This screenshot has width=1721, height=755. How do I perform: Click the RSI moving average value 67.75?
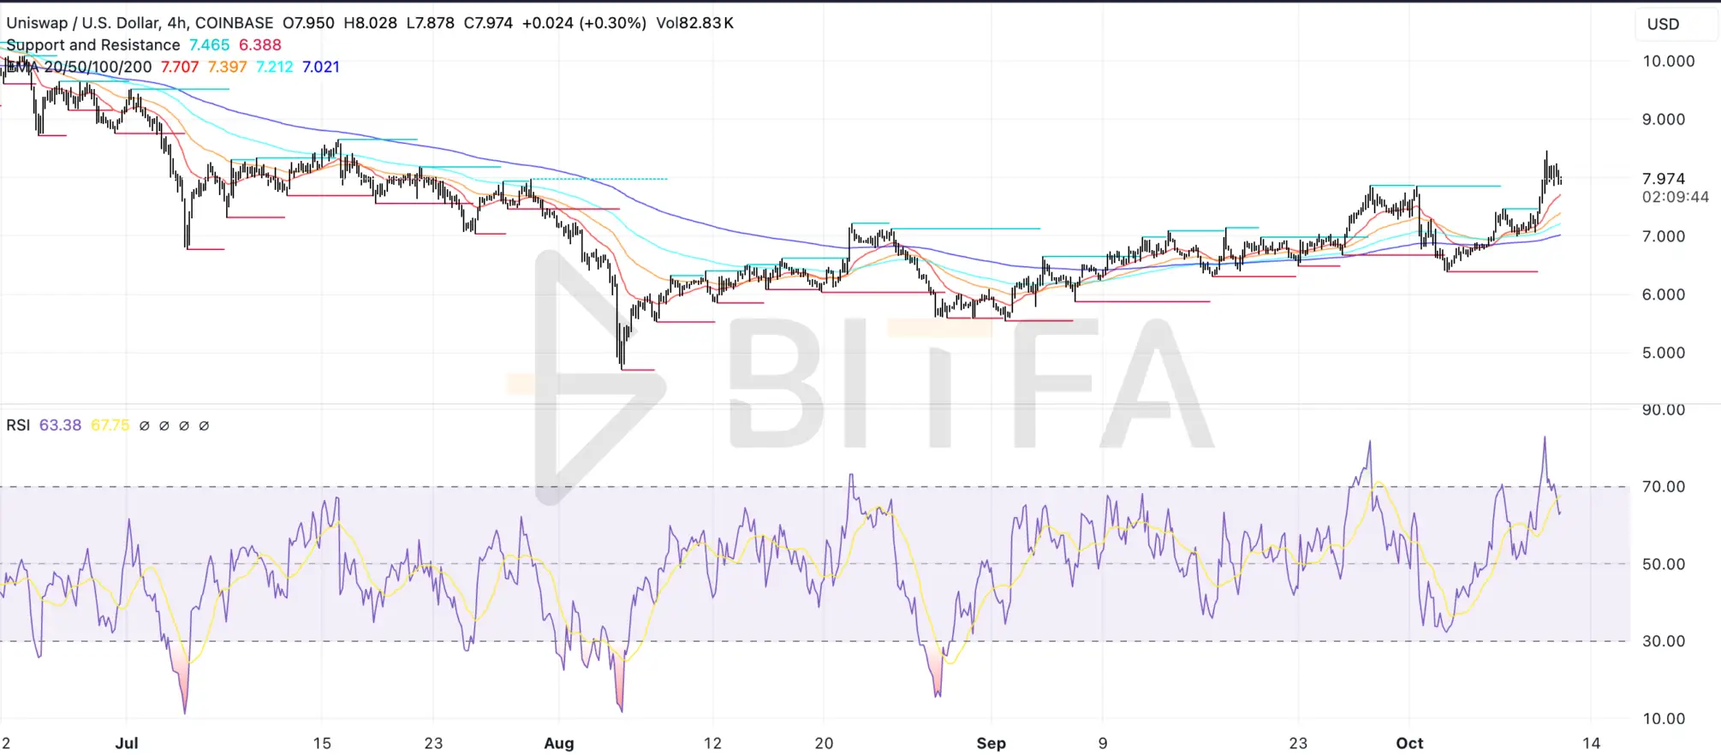click(110, 425)
